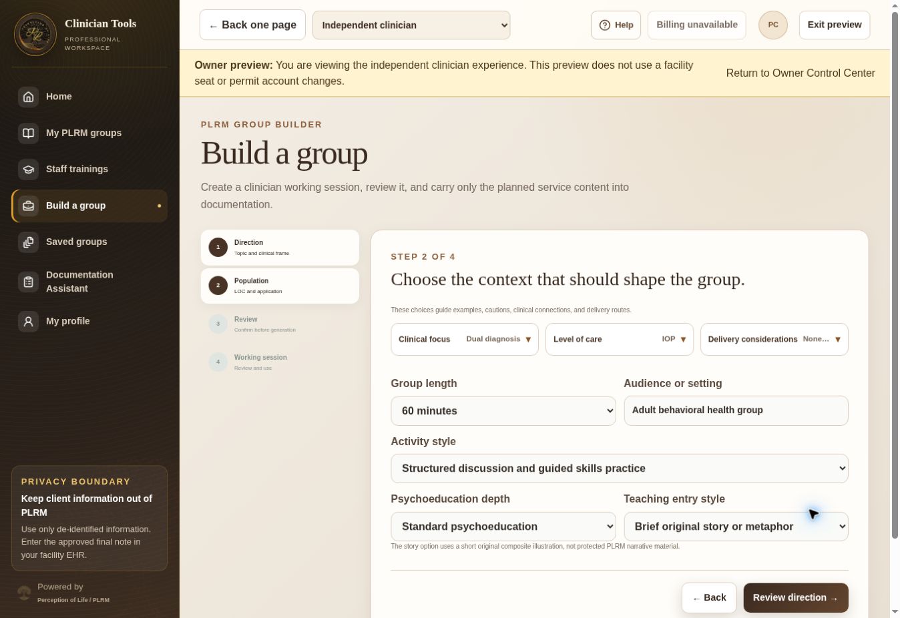This screenshot has height=618, width=900.
Task: Select Build a group nav item
Action: [x=89, y=206]
